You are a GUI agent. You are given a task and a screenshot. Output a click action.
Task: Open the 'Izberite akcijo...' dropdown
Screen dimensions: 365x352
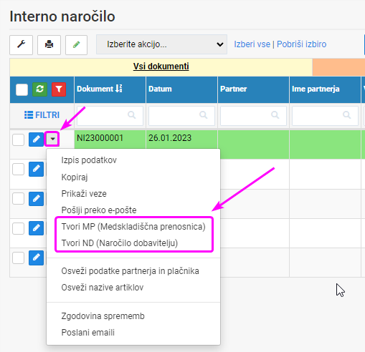(161, 44)
